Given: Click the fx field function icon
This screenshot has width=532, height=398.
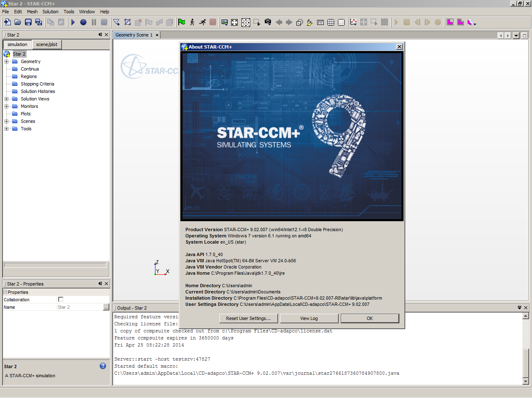Looking at the screenshot, I should point(310,22).
